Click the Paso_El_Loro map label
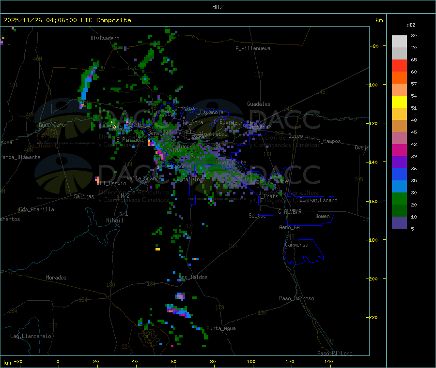Viewport: 436px width, 368px height. tap(335, 353)
